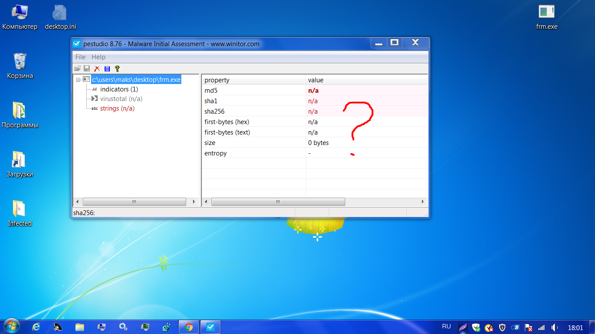Click the bar-chart icon beside indicators
The image size is (595, 334).
[94, 89]
